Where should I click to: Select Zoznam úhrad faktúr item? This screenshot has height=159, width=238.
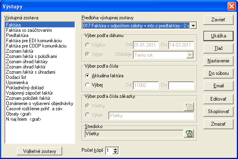(x=40, y=67)
